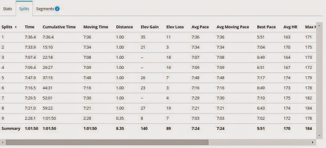Click the Elev Gain column header

tap(150, 27)
